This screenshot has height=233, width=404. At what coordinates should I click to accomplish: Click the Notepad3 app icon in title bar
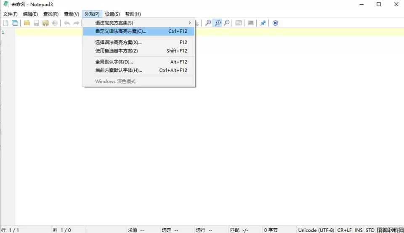tap(5, 4)
